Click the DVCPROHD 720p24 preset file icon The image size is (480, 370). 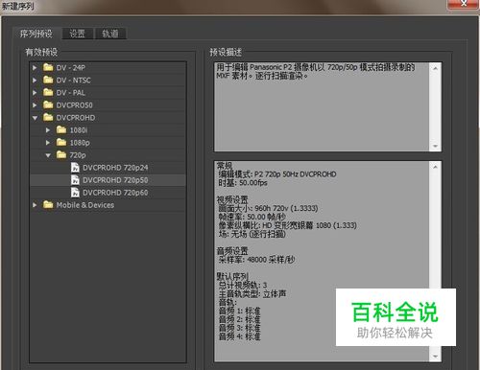pos(75,168)
